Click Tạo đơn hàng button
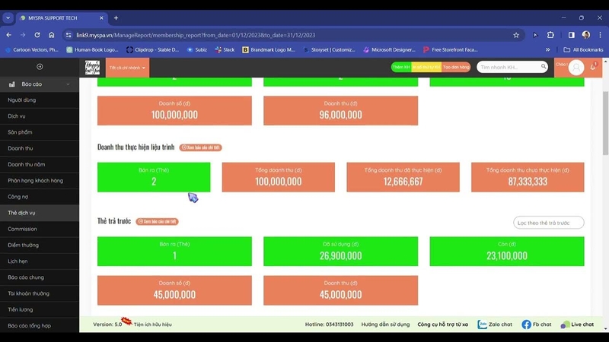609x342 pixels. coord(456,67)
